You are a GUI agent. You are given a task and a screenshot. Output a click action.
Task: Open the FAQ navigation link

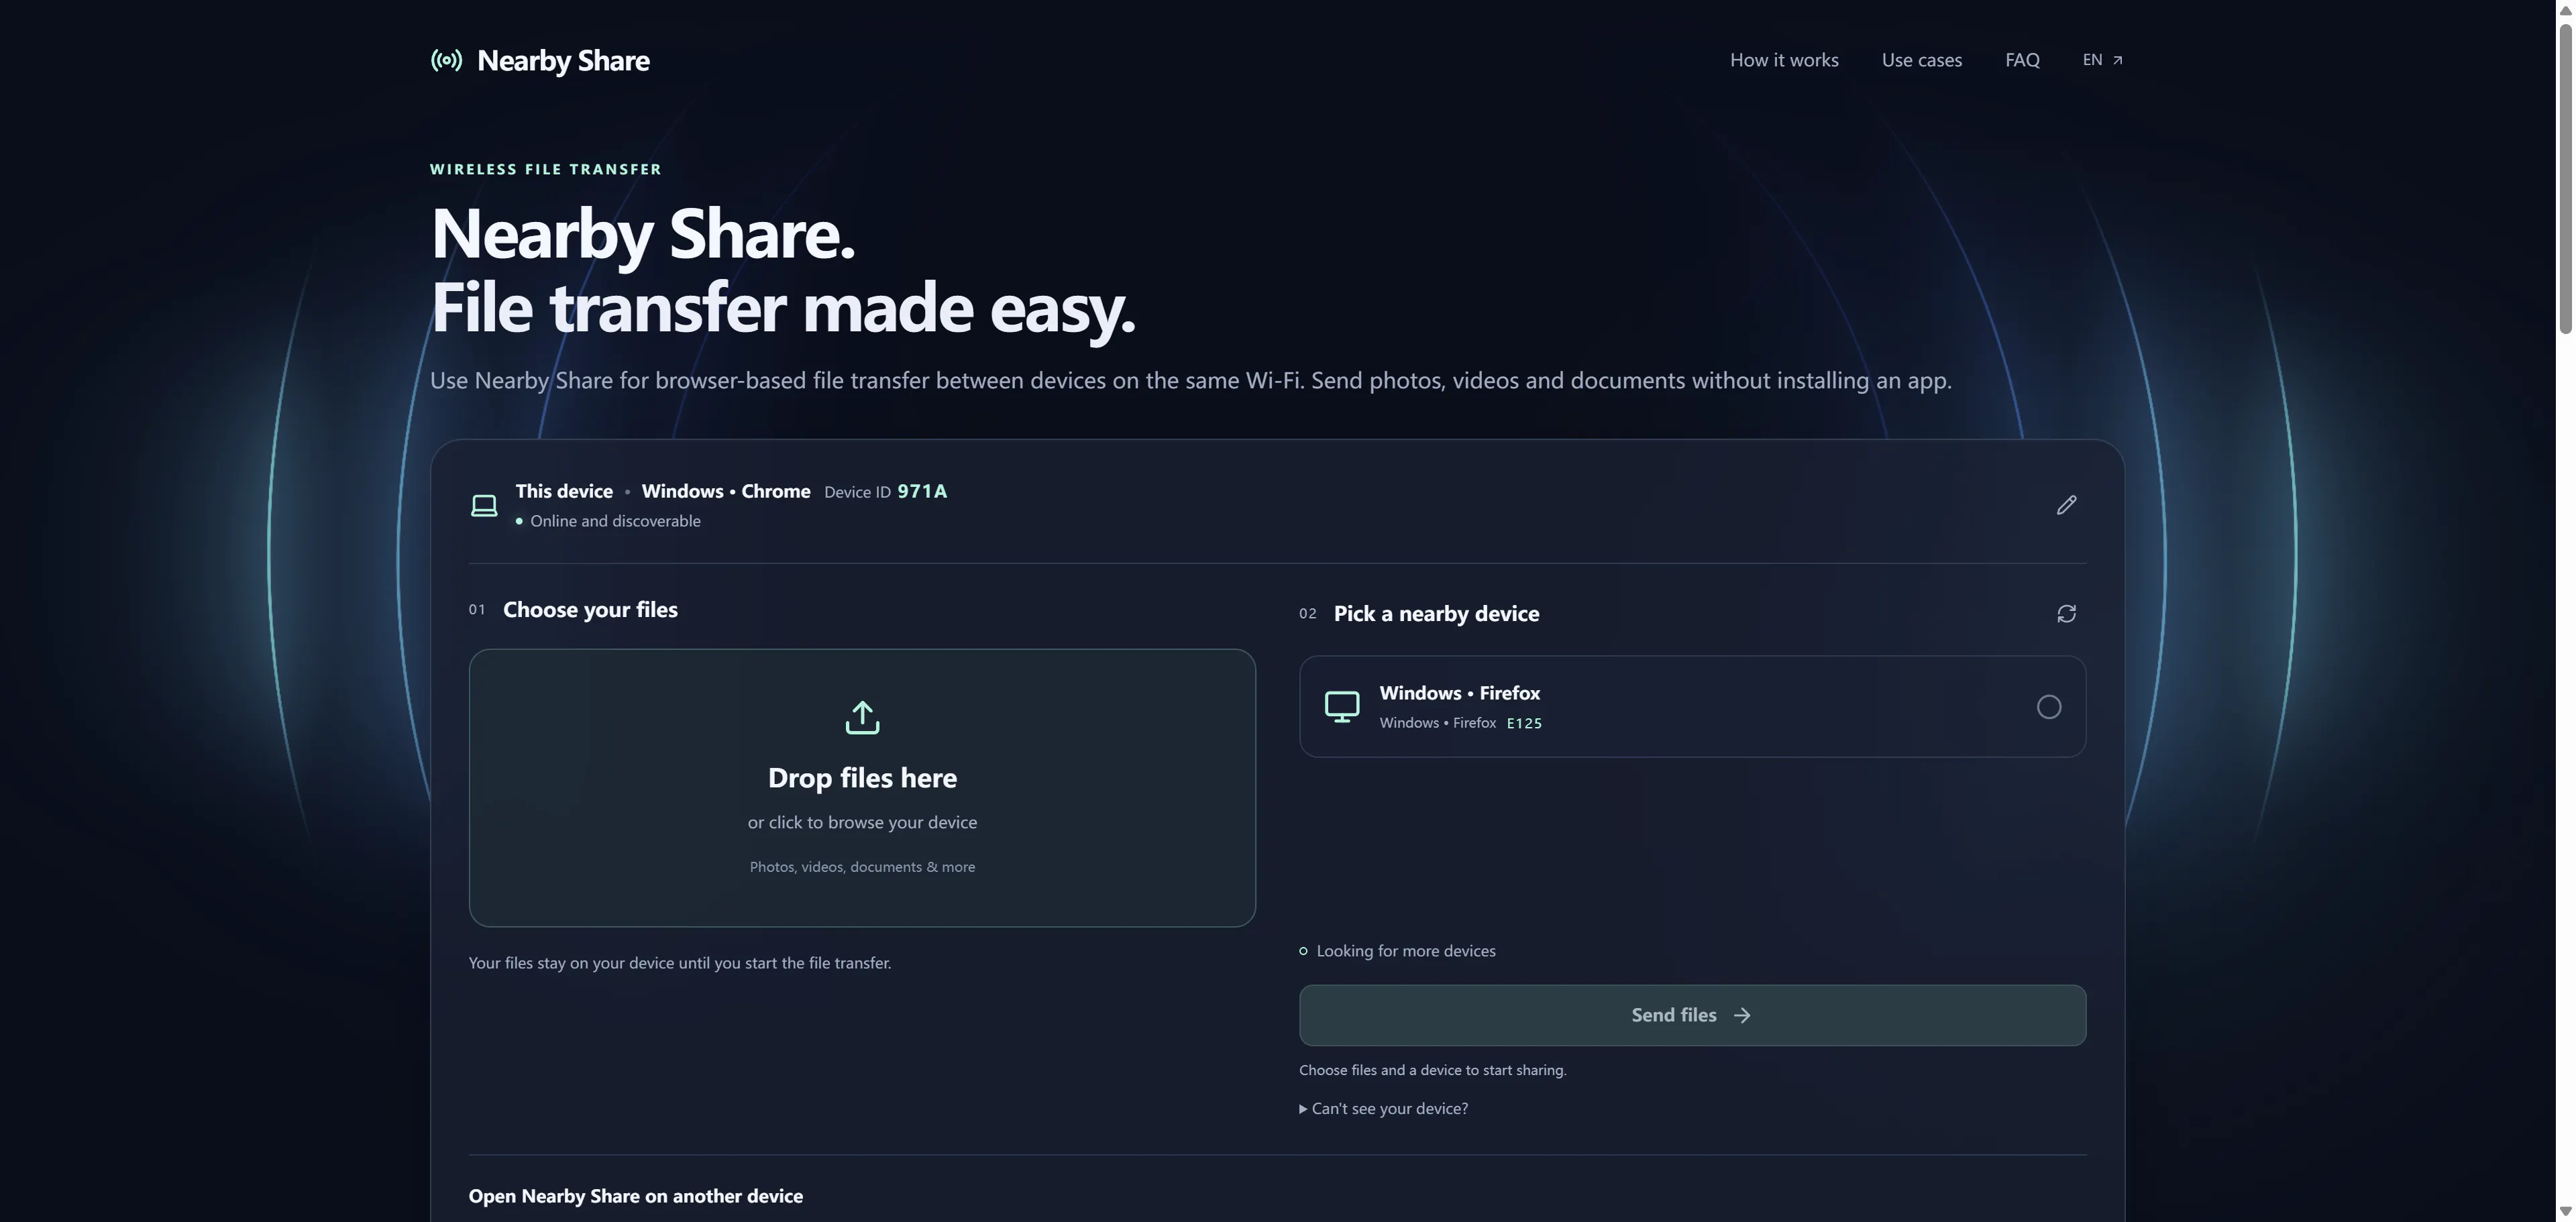pyautogui.click(x=2022, y=60)
